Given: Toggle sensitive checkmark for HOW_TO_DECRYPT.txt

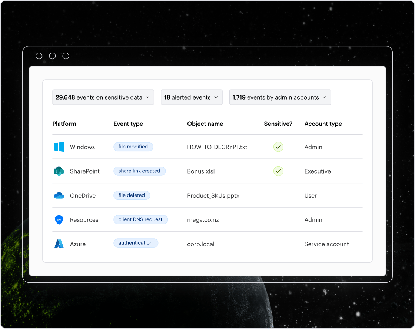Looking at the screenshot, I should click(278, 147).
